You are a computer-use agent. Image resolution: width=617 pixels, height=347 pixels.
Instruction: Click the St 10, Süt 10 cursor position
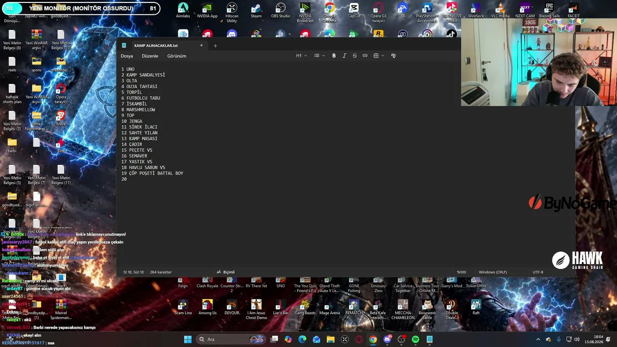click(x=134, y=272)
